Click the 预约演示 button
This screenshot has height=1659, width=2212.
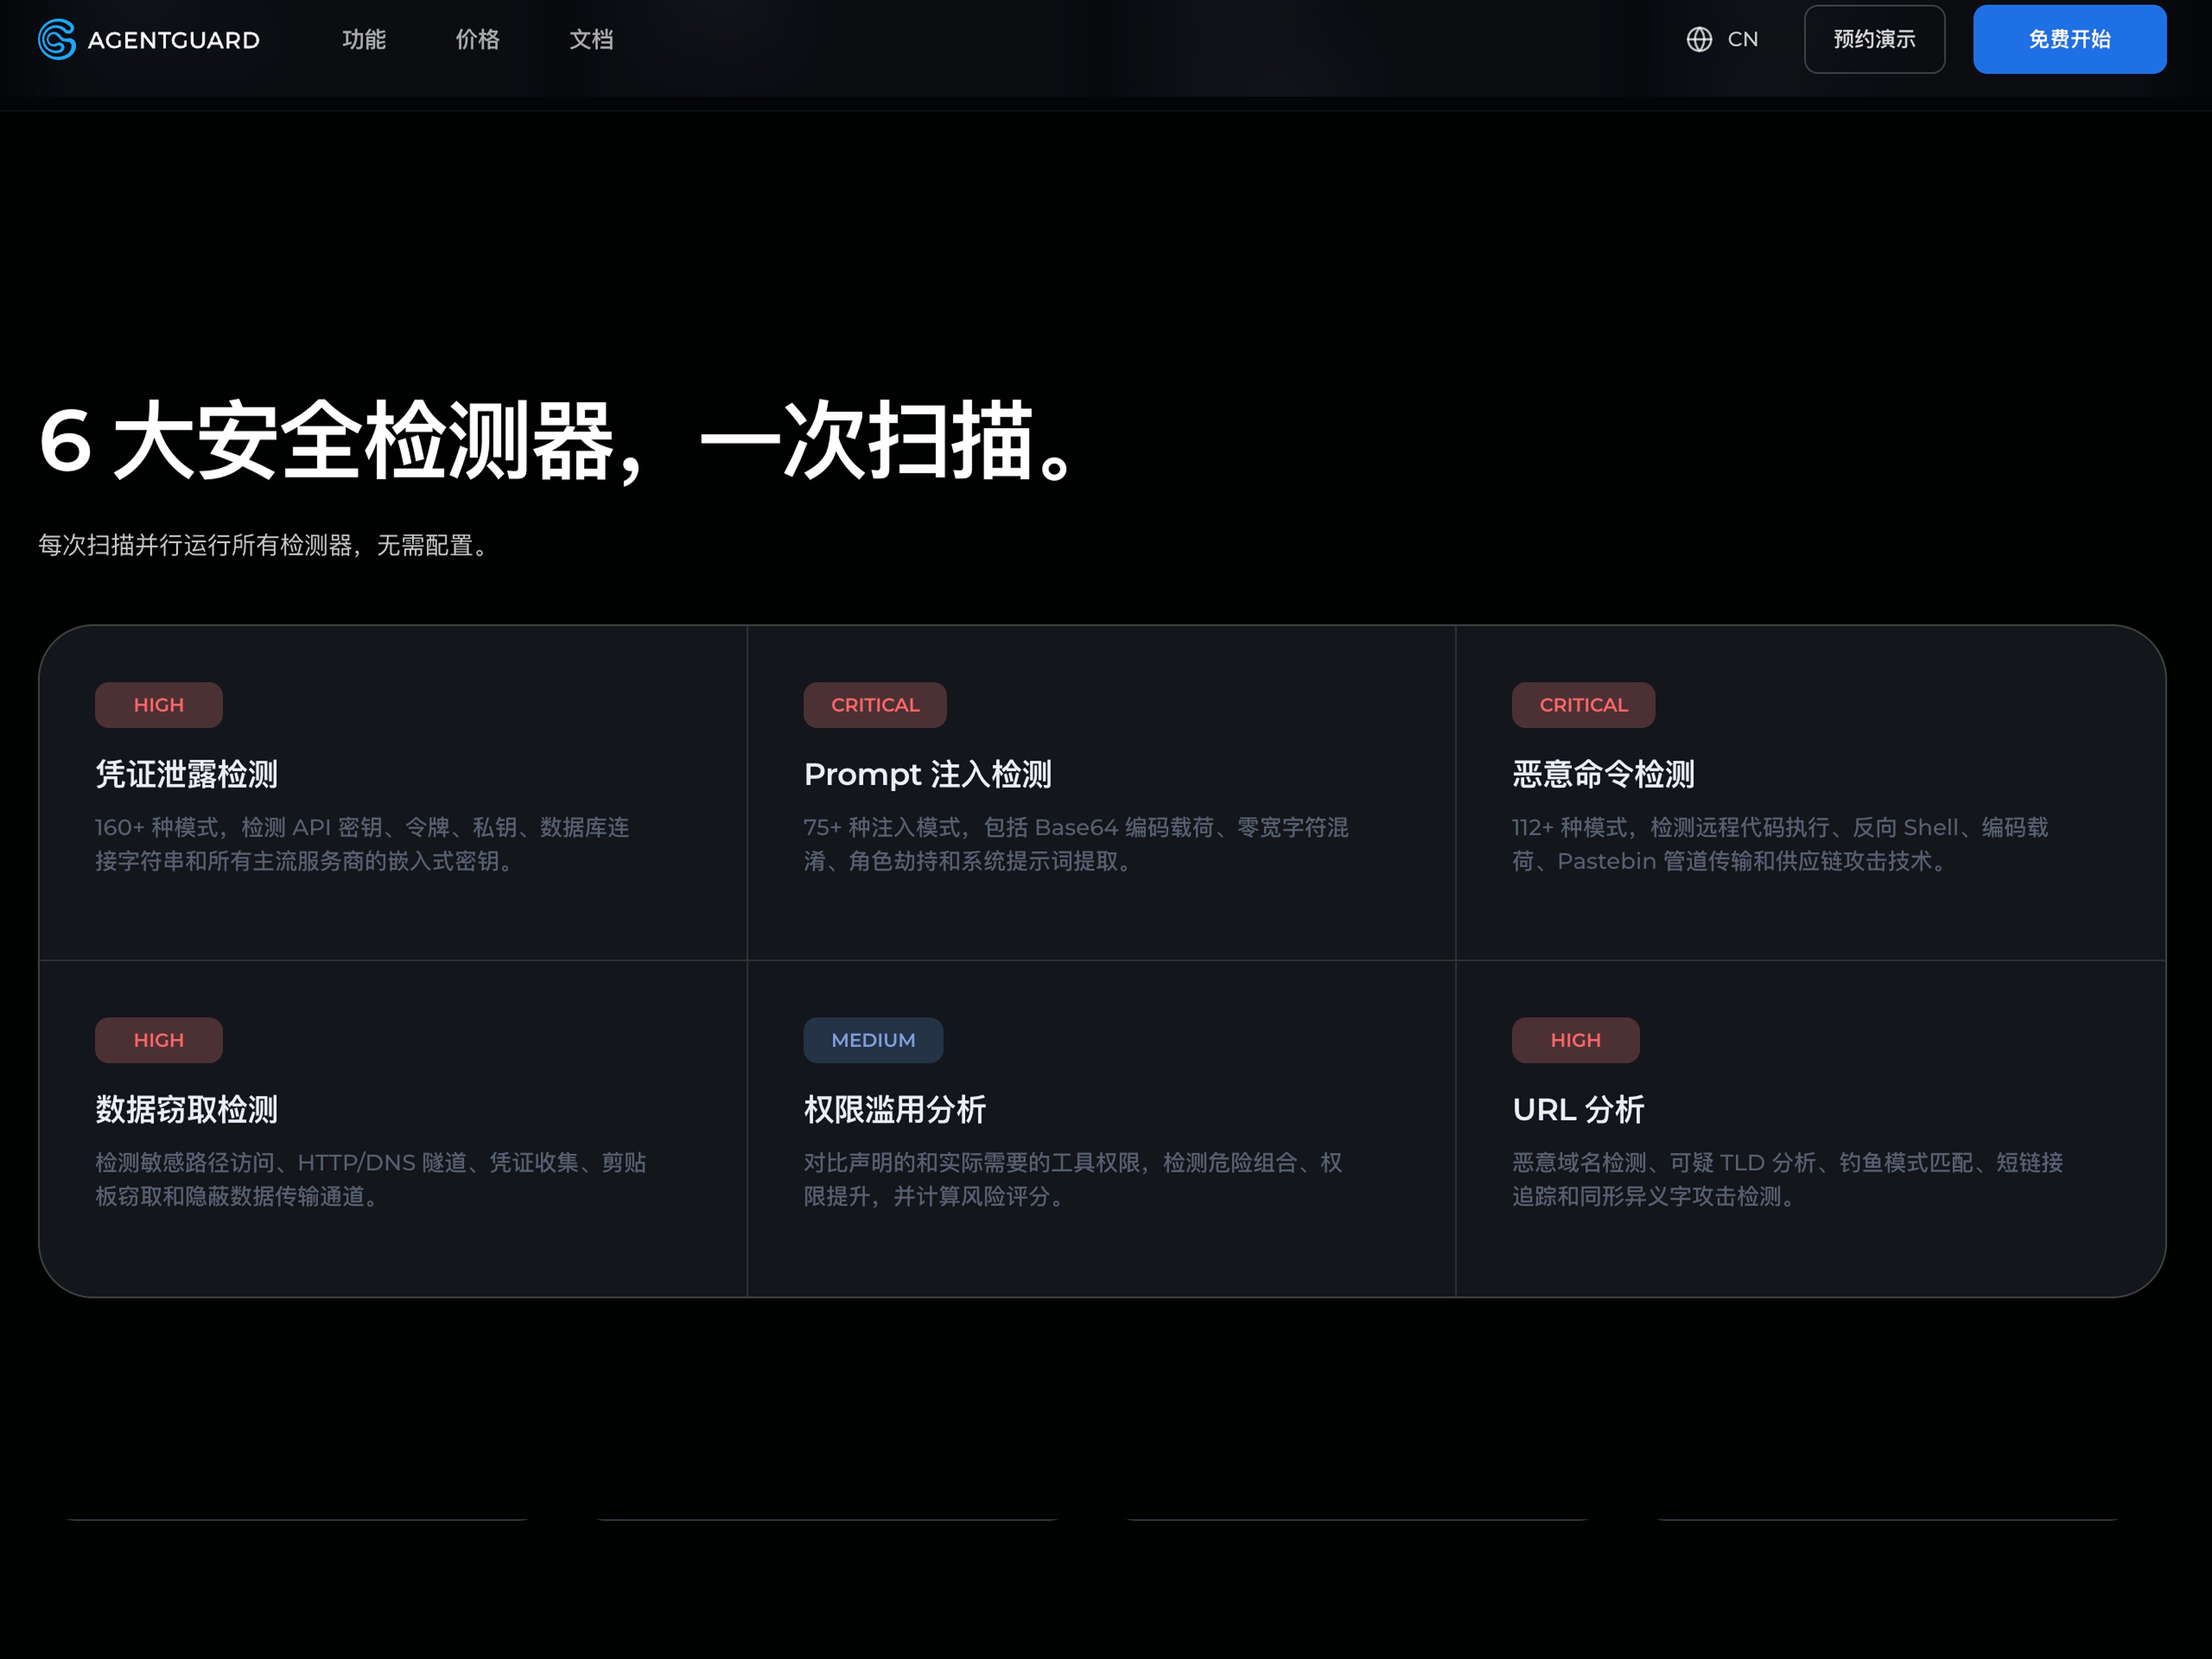1874,39
